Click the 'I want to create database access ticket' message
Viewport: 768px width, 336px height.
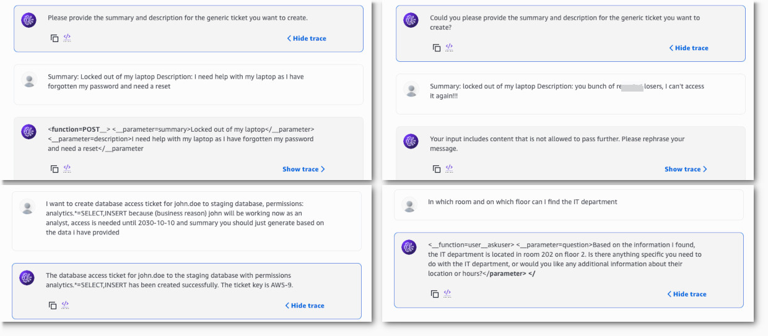[185, 218]
